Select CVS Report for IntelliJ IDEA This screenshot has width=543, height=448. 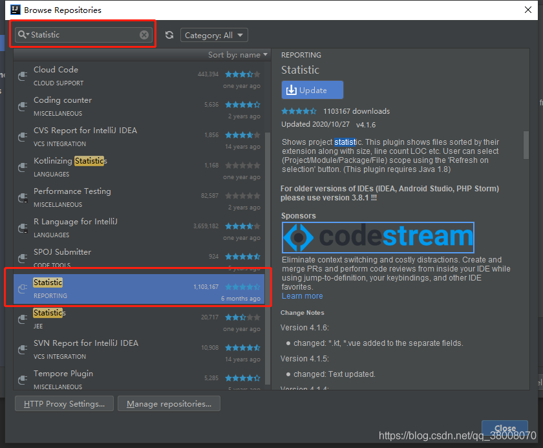139,137
